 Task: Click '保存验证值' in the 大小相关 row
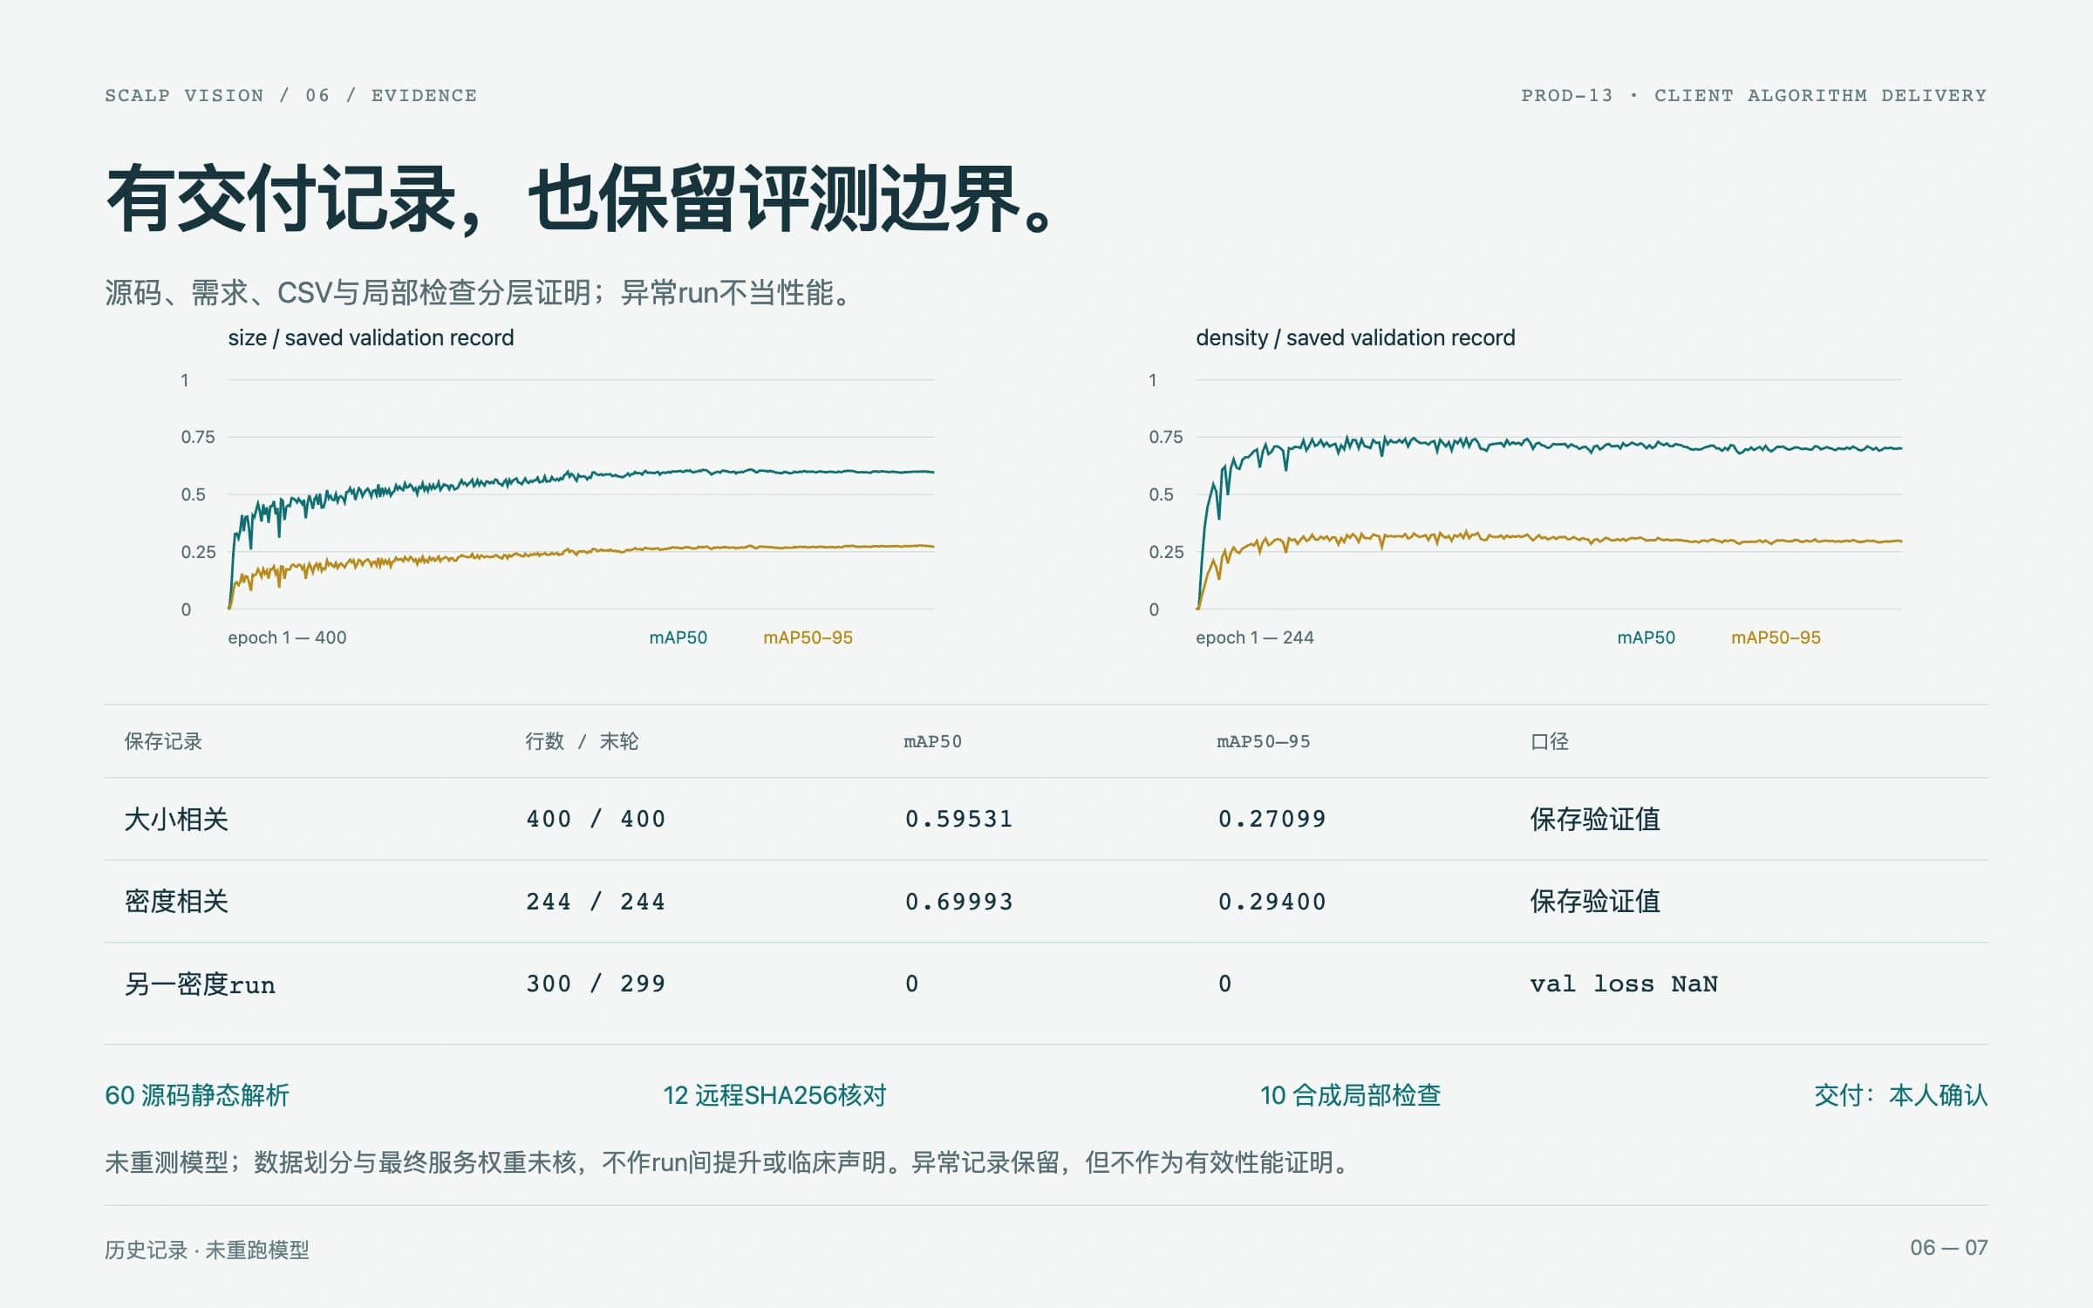tap(1595, 819)
